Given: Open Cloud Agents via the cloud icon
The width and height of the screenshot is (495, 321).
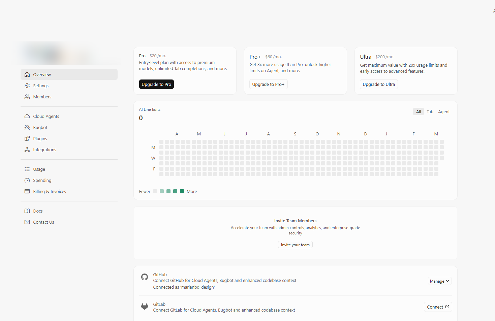Looking at the screenshot, I should pos(27,116).
